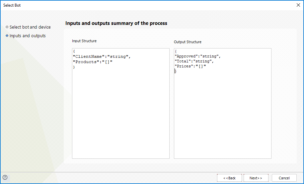Screen dimensions: 304x184
Task: Go to the Select bot and device step
Action: pyautogui.click(x=30, y=27)
